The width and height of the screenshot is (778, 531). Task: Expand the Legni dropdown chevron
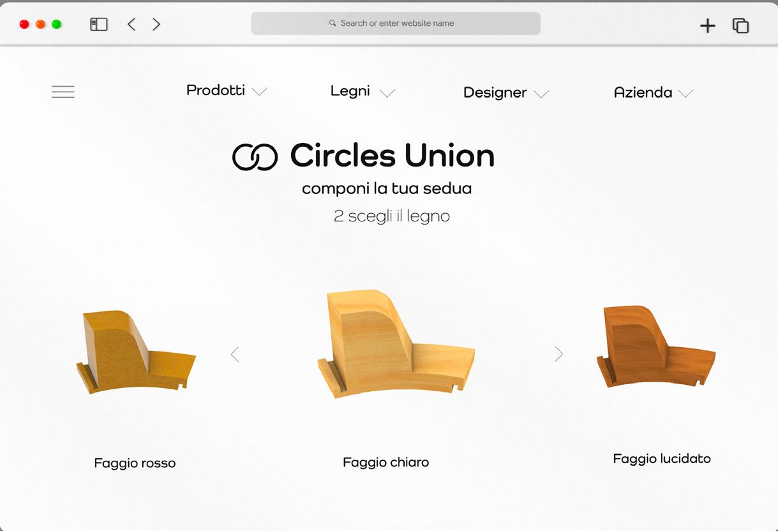387,93
